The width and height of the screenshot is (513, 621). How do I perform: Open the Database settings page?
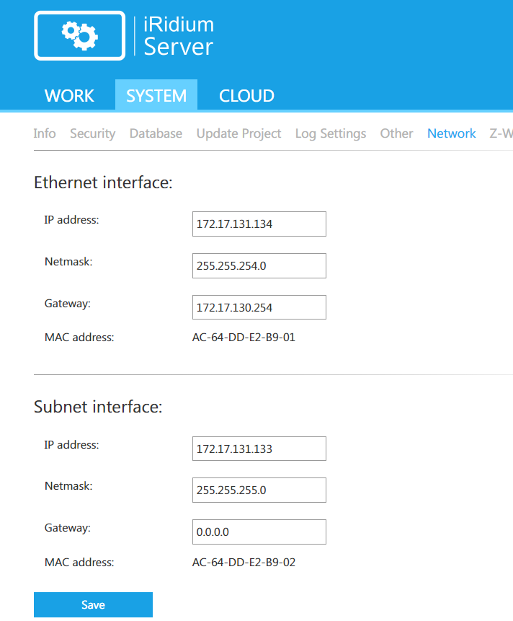[x=156, y=133]
